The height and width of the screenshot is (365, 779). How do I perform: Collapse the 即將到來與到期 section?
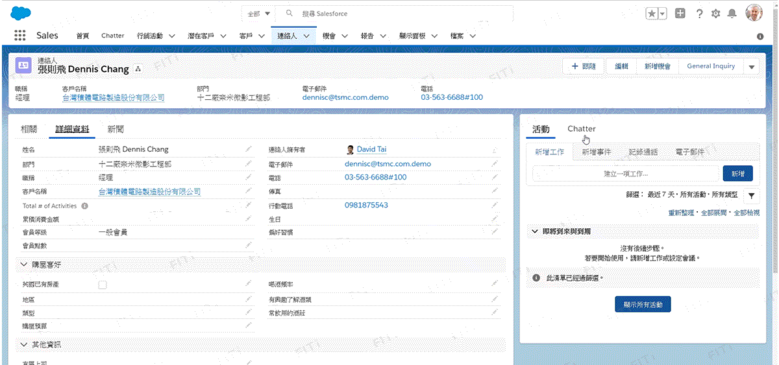pyautogui.click(x=535, y=231)
